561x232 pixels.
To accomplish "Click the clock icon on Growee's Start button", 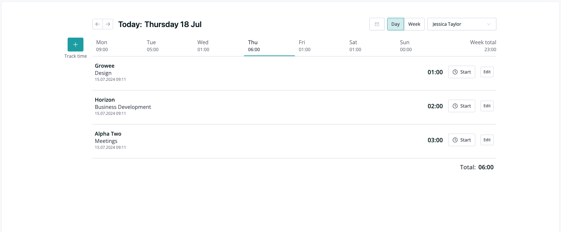I will click(x=455, y=72).
